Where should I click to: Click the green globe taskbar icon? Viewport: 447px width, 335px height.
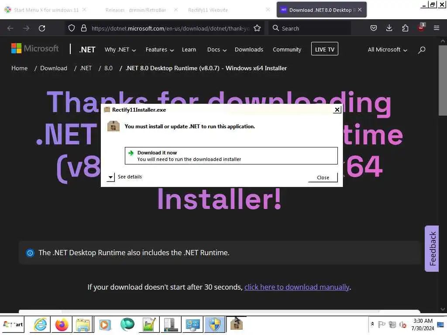(x=127, y=325)
